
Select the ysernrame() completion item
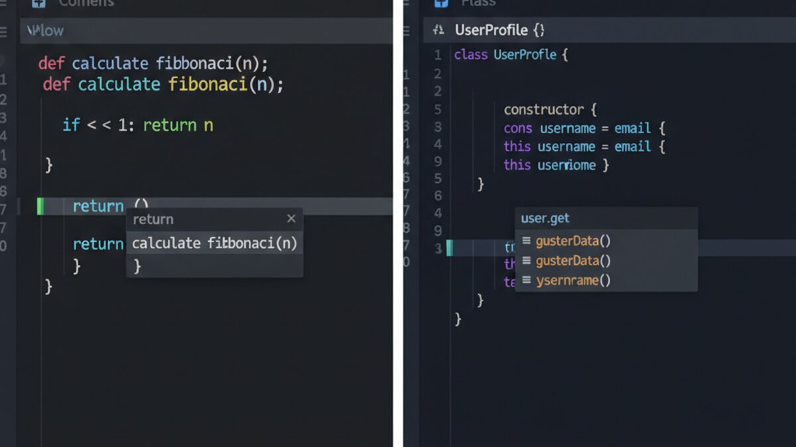coord(606,280)
